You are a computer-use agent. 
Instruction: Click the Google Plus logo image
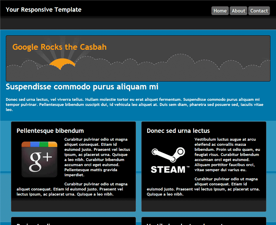coord(39,159)
